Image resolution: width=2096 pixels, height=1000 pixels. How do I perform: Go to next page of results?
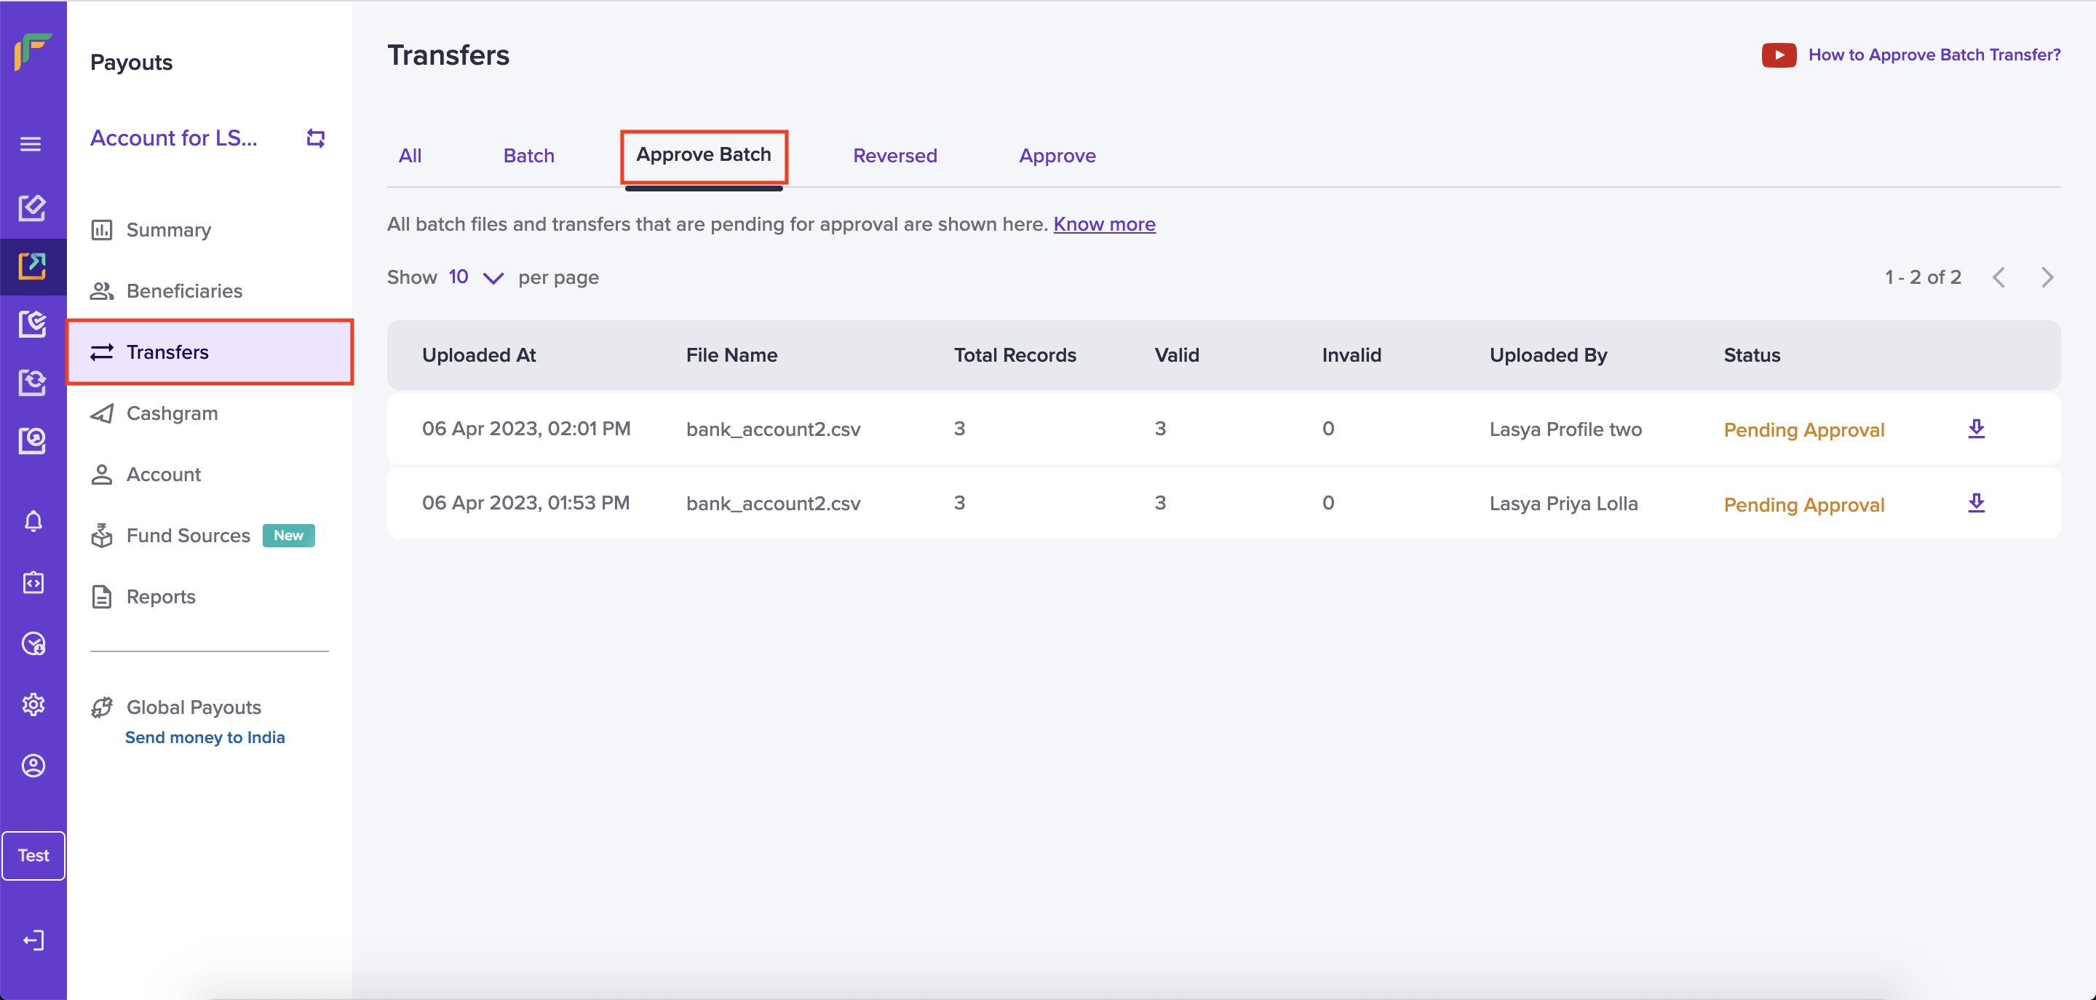click(x=2047, y=277)
